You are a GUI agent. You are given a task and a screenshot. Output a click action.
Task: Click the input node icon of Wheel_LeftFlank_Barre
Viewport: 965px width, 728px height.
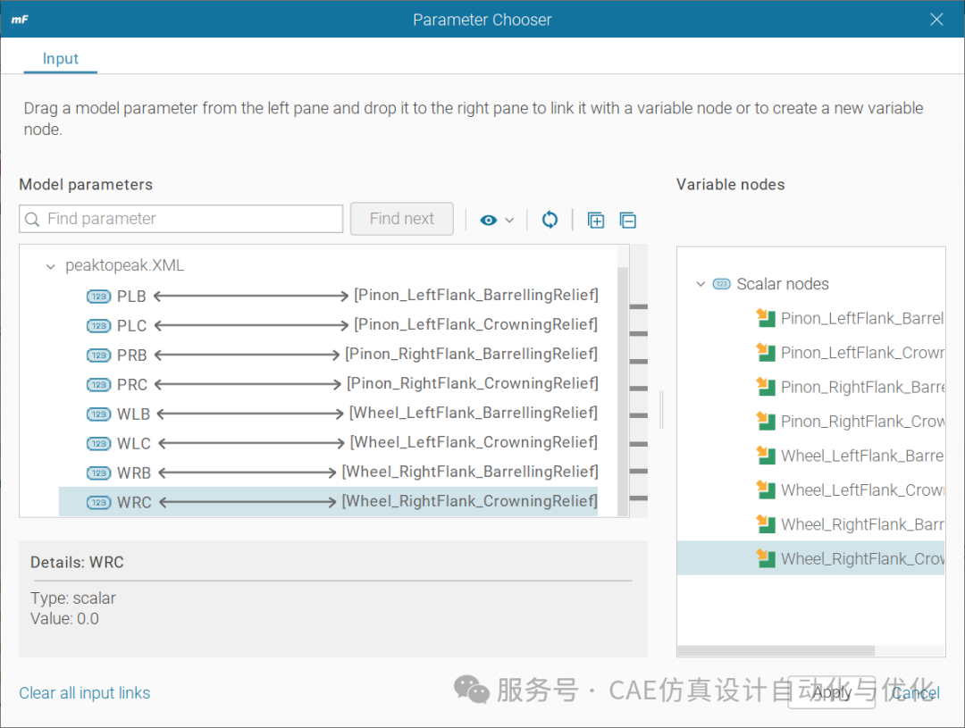[x=766, y=456]
